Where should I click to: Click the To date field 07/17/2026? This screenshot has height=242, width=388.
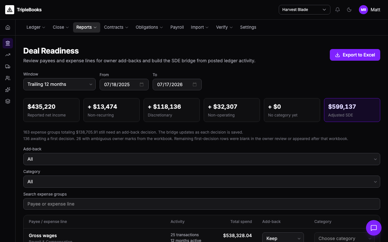point(177,85)
